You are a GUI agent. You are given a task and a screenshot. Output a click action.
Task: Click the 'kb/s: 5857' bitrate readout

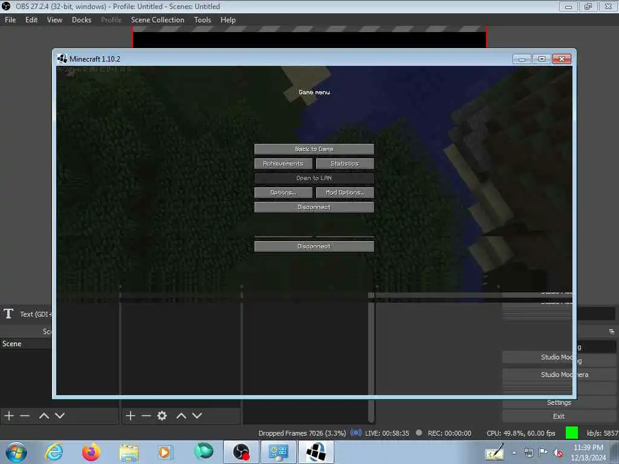[x=603, y=433]
